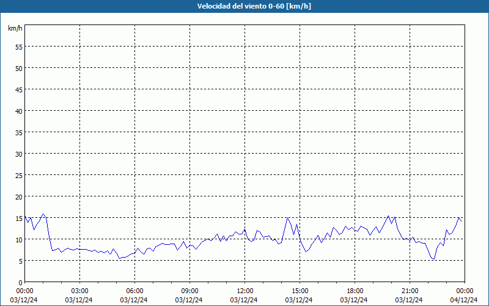Screen dimensions: 489x306
Task: Select the "06:00" time label
Action: coord(134,291)
